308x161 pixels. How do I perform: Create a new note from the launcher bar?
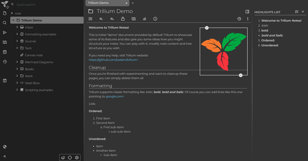pyautogui.click(x=5, y=13)
